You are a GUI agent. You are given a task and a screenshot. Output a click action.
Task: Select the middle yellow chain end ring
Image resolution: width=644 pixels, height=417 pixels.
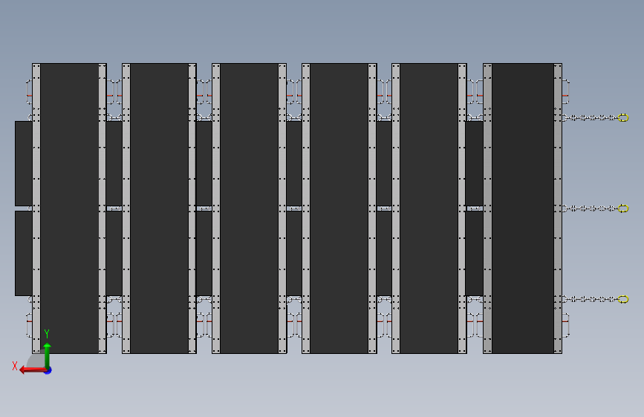[623, 208]
